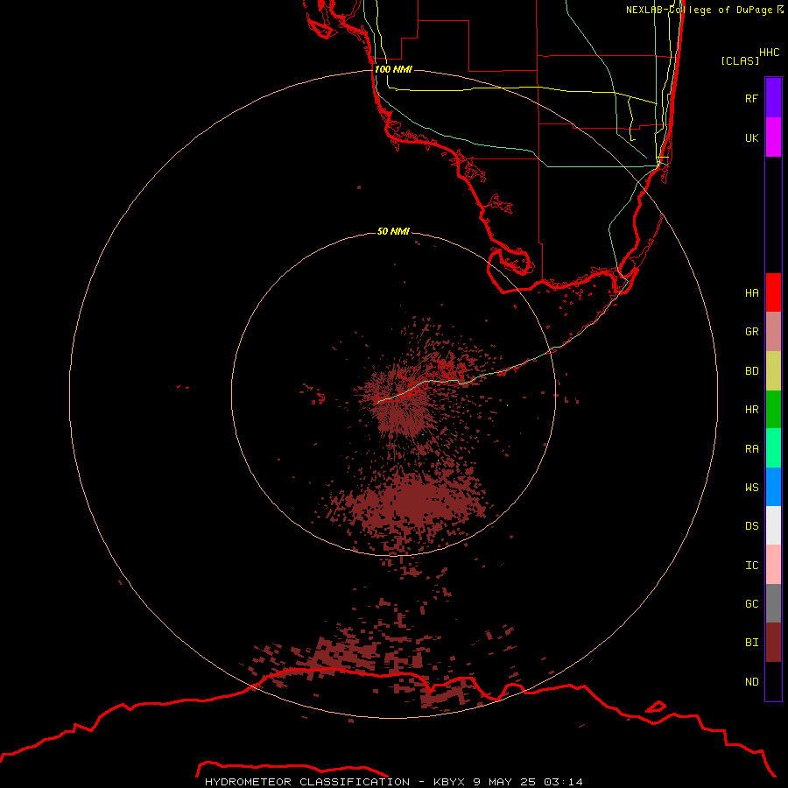This screenshot has height=788, width=788.
Task: Click the UK magenta legend swatch
Action: 773,137
